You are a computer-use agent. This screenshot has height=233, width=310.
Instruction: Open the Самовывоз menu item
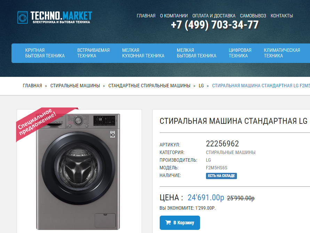click(x=253, y=16)
